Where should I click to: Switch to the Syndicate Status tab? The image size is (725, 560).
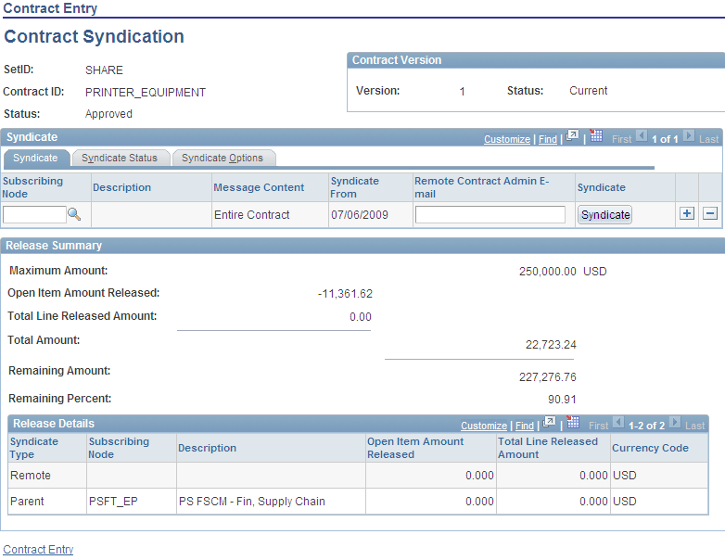[120, 158]
